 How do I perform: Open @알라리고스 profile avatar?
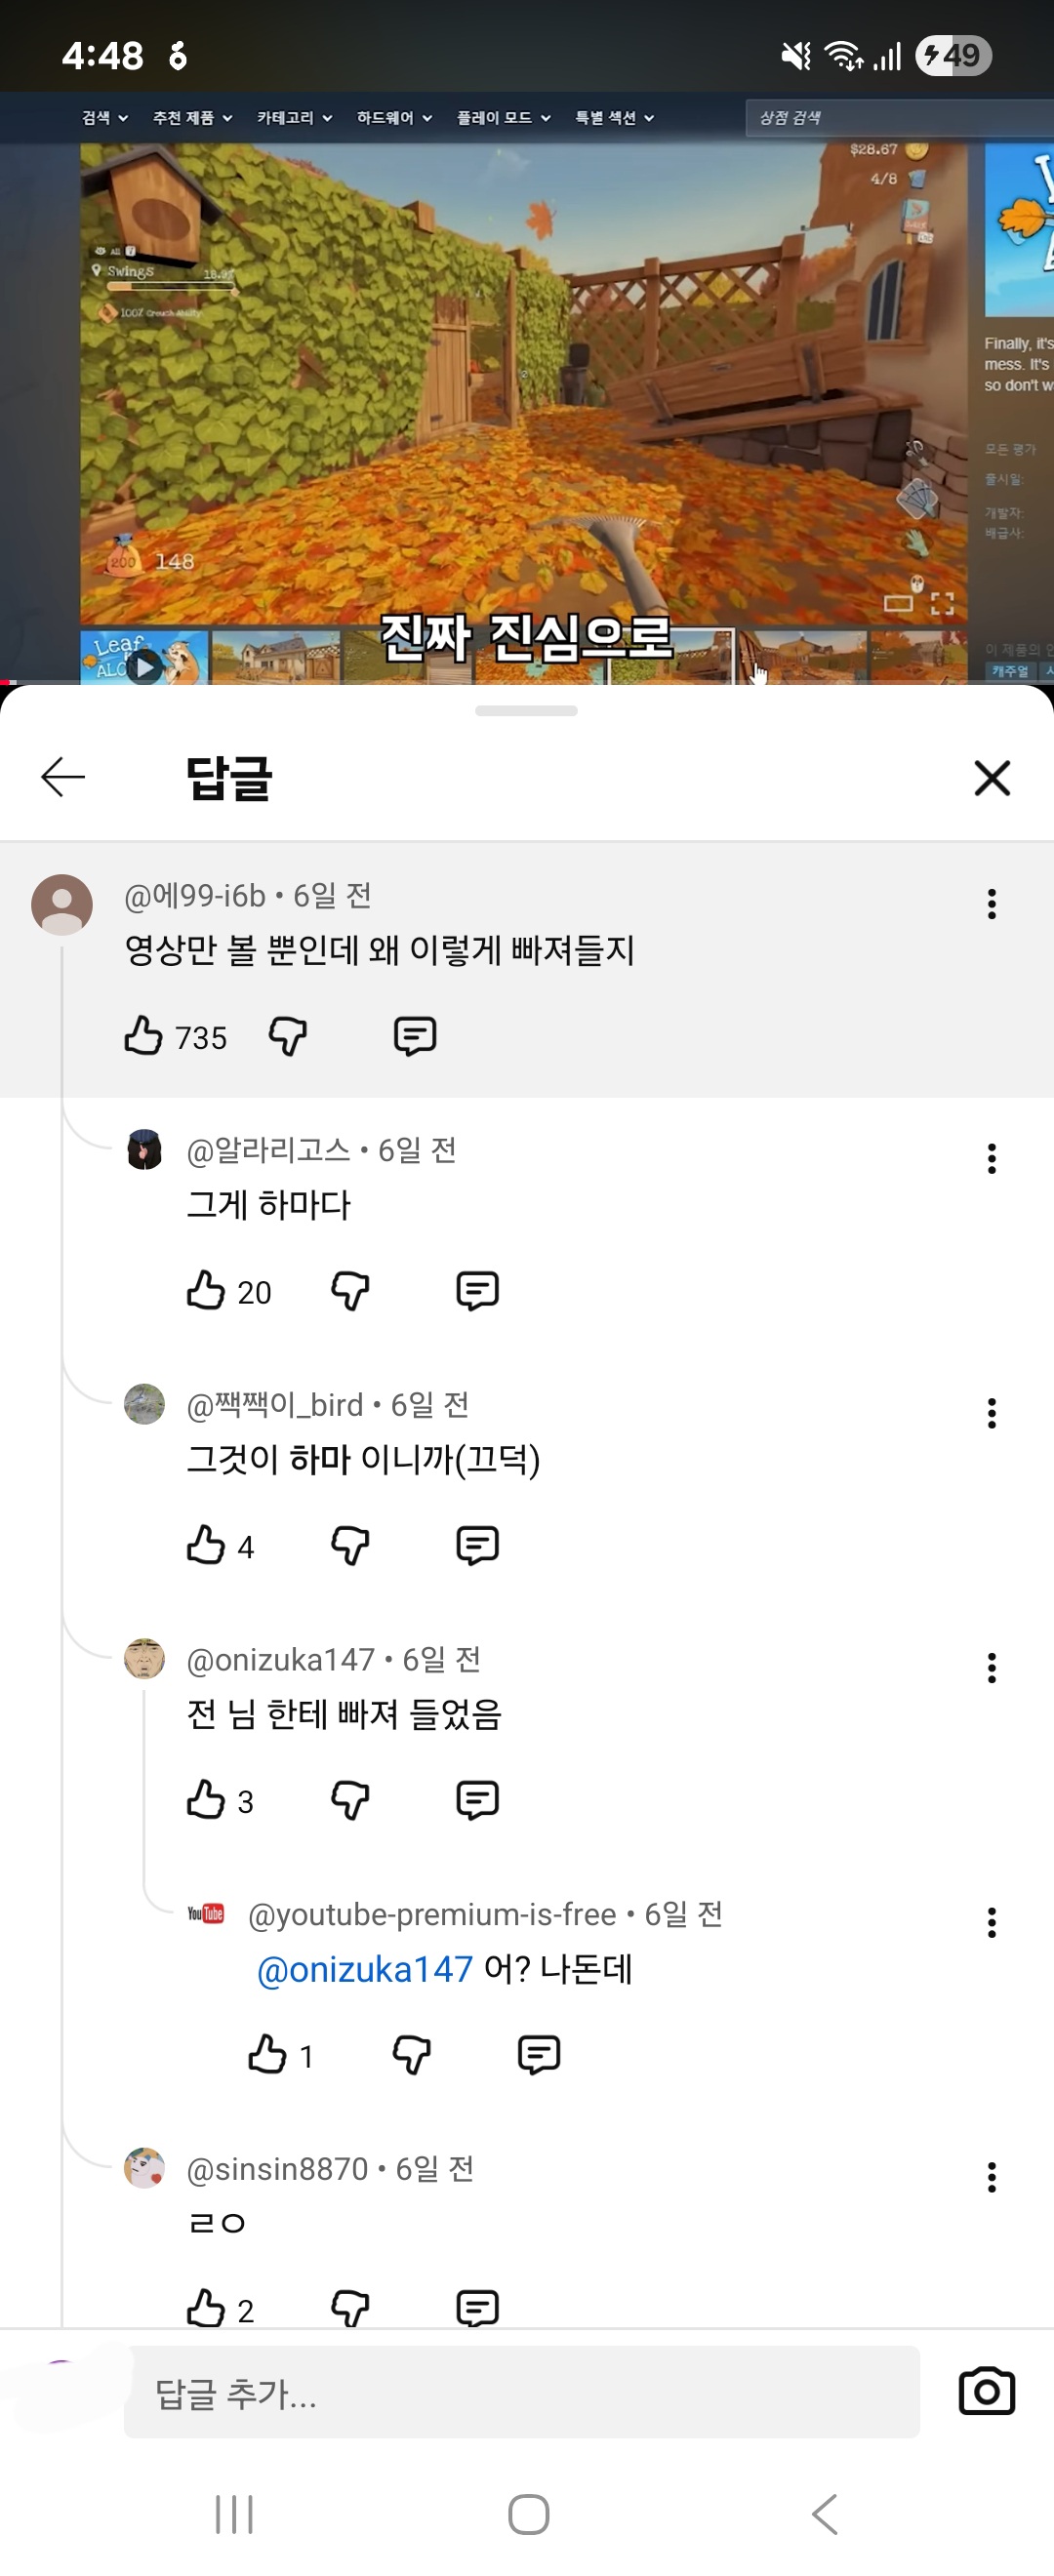[x=145, y=1150]
